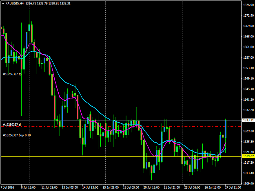
Task: Click the 1372.90 price scale value
Action: (248, 15)
